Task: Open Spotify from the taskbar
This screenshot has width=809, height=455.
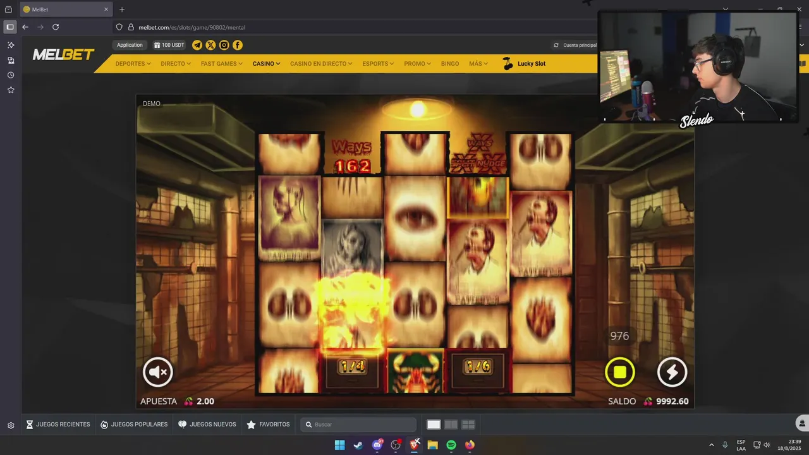Action: point(451,445)
